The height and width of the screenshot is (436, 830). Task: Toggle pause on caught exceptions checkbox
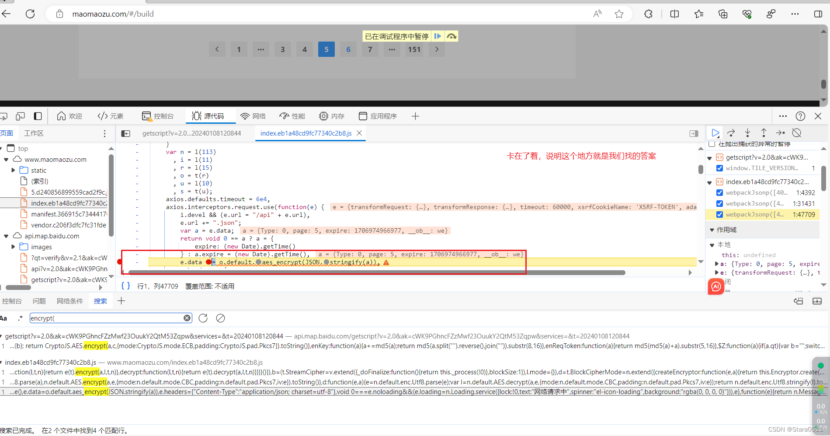pyautogui.click(x=712, y=144)
